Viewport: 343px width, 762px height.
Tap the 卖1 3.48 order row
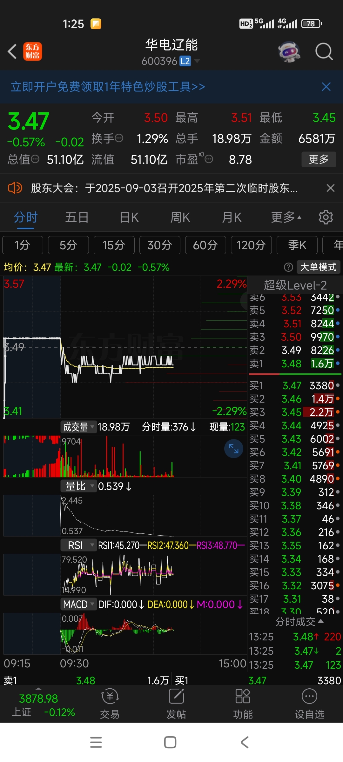click(x=294, y=364)
